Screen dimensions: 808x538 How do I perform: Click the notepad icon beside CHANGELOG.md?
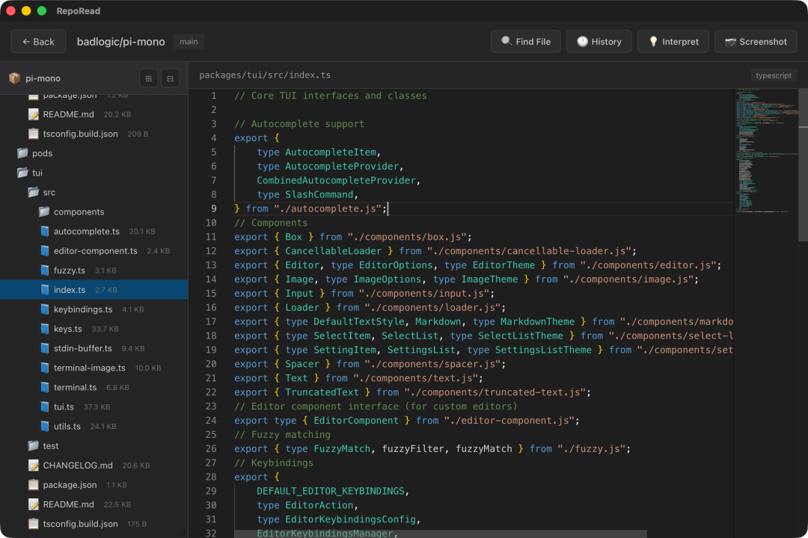pos(34,466)
